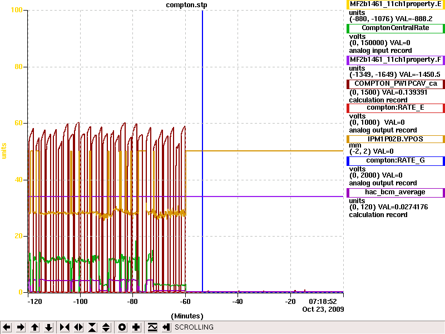The height and width of the screenshot is (334, 445).
Task: Select the hac_bcm_average legend entry
Action: point(395,192)
